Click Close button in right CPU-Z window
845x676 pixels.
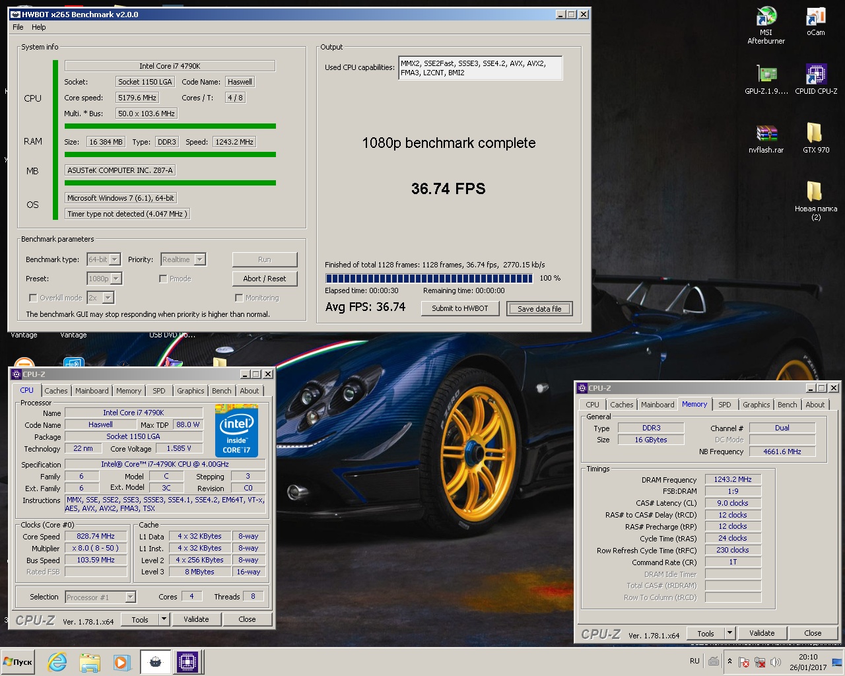pyautogui.click(x=813, y=633)
